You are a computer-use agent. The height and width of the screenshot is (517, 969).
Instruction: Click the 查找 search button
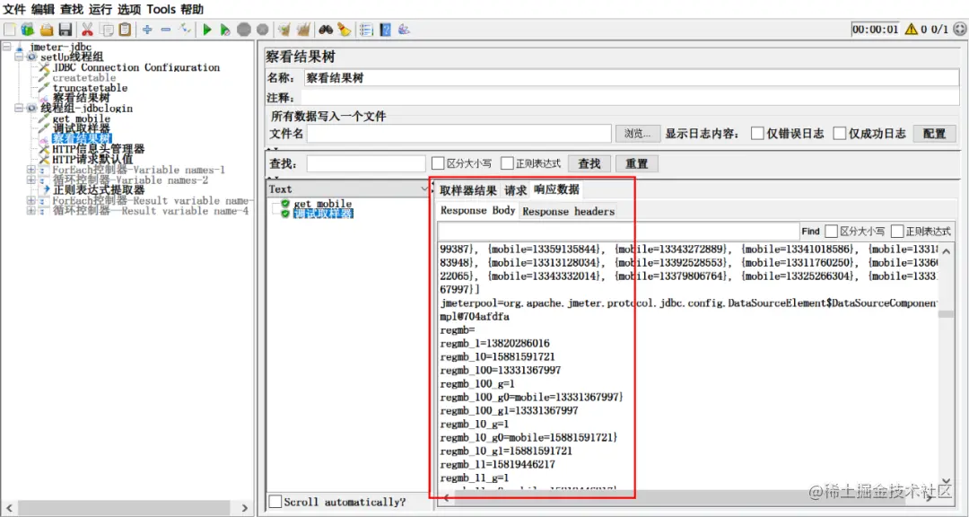coord(589,164)
